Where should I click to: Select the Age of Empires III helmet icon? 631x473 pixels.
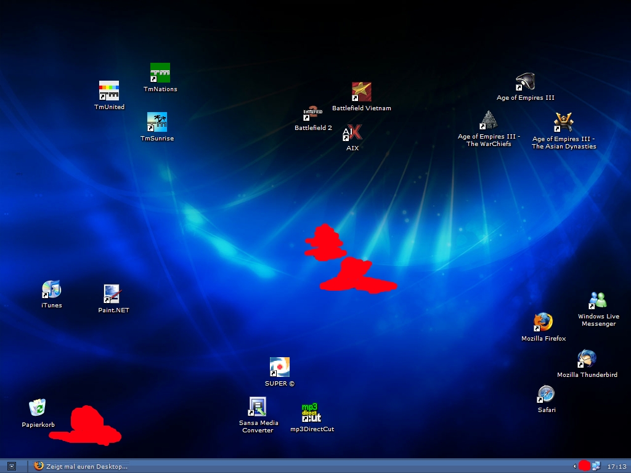point(525,82)
